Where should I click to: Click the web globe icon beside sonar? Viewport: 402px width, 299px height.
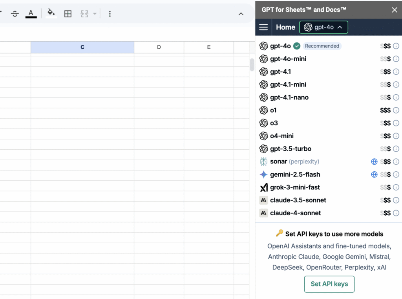click(x=374, y=161)
